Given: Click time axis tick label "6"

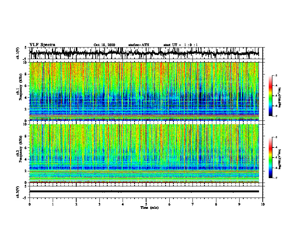Looking at the screenshot, I should point(170,204).
